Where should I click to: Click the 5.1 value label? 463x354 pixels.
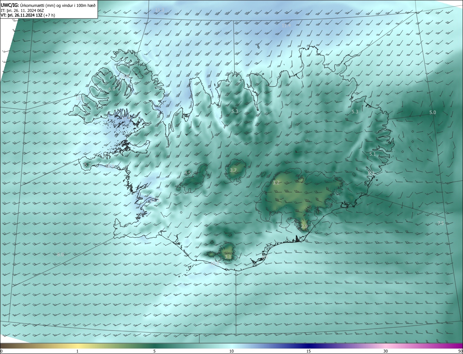tap(373, 154)
